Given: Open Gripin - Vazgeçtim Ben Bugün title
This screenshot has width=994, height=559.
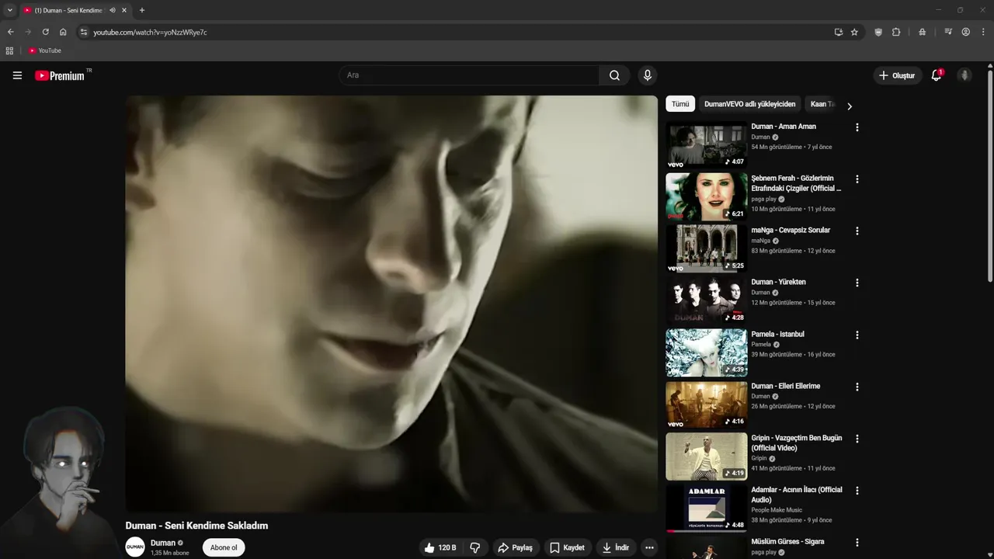Looking at the screenshot, I should [797, 443].
